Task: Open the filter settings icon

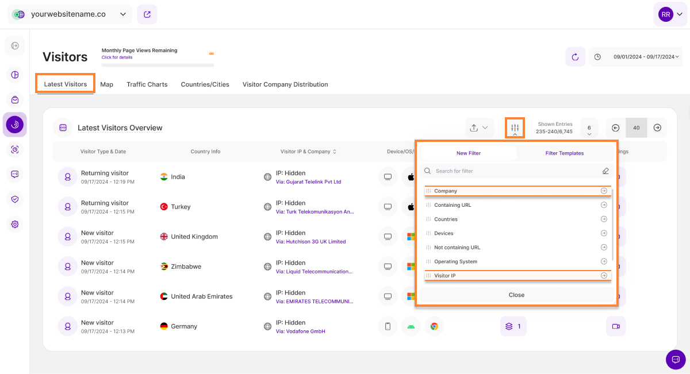Action: [515, 128]
